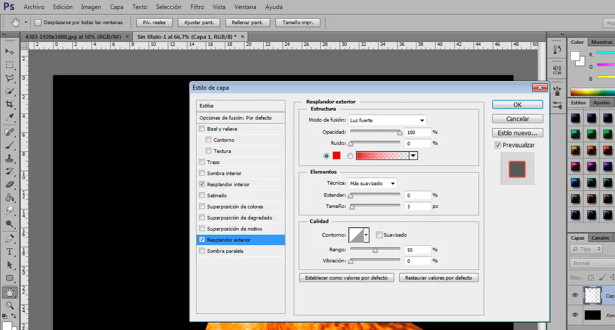
Task: Click the Estilo nuevo button
Action: click(517, 133)
